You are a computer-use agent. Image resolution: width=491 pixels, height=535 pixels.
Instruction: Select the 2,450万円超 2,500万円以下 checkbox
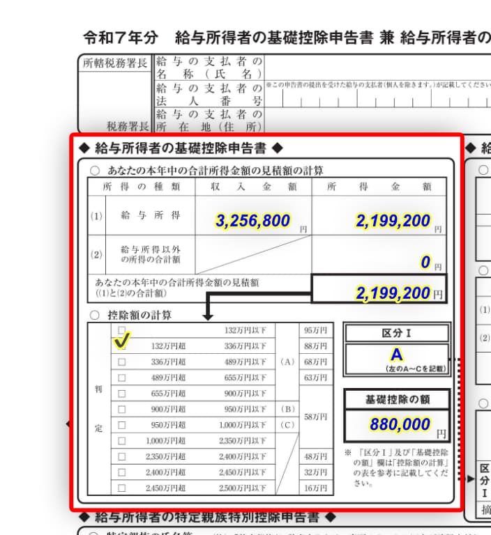tap(122, 488)
